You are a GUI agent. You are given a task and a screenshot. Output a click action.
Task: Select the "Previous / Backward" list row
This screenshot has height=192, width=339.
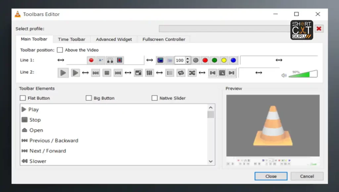click(114, 141)
